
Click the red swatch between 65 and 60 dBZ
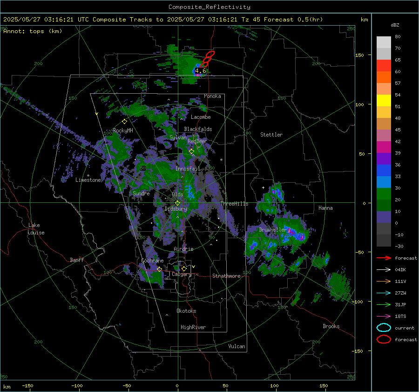384,66
